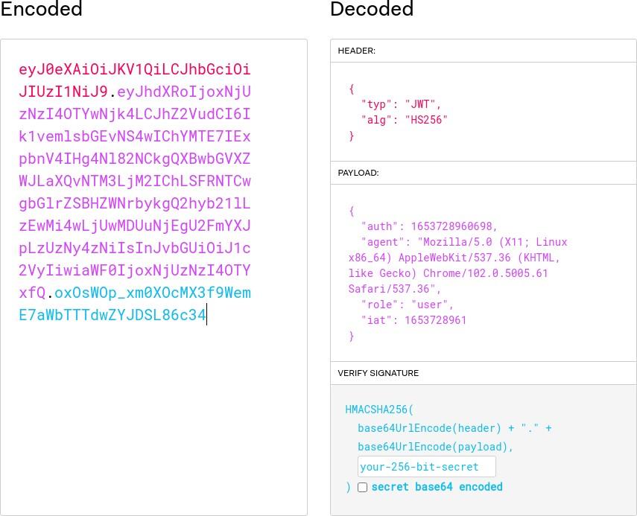
Task: Click the VERIFY SIGNATURE section label
Action: click(x=378, y=373)
